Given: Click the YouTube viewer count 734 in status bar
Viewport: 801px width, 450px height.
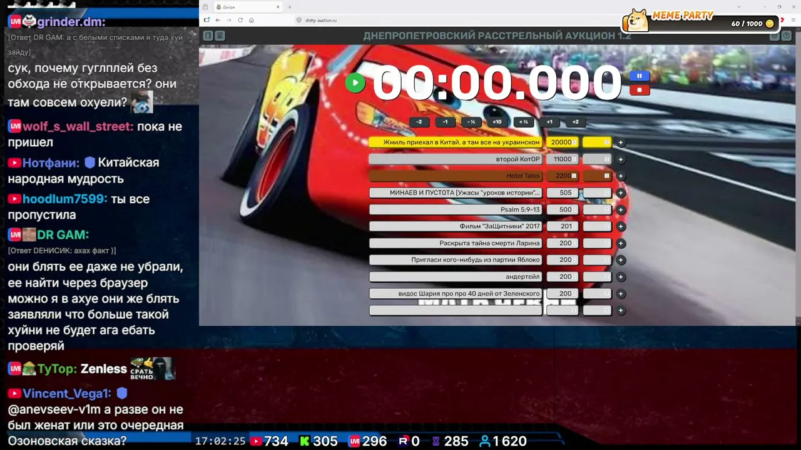Looking at the screenshot, I should pyautogui.click(x=269, y=441).
